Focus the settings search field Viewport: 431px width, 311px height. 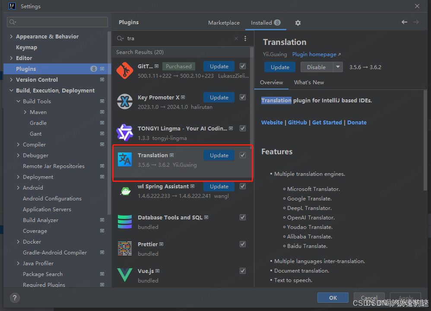[57, 22]
